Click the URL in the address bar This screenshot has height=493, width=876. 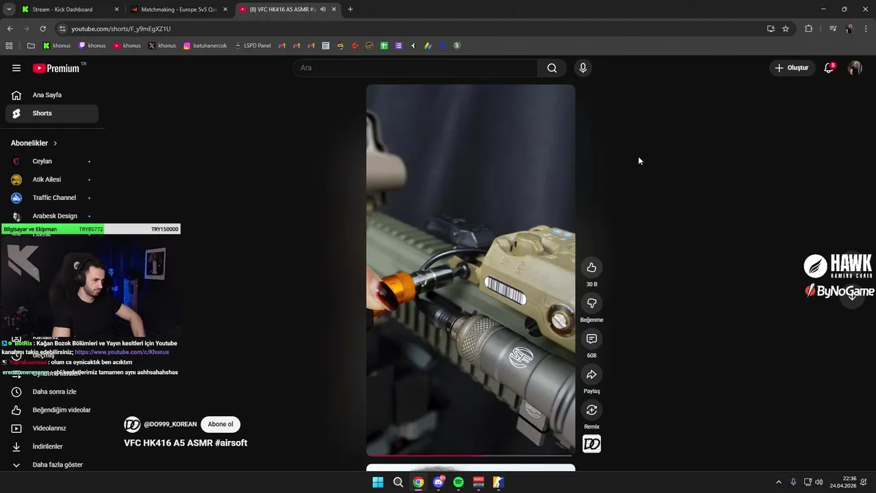tap(121, 29)
